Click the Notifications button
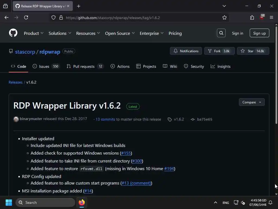Viewport: 278px width, 209px height. tap(186, 51)
